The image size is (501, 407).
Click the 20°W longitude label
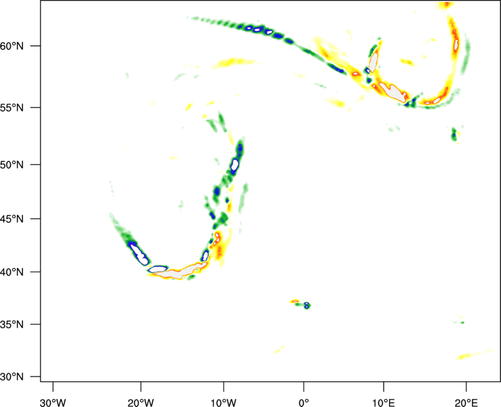(x=141, y=403)
